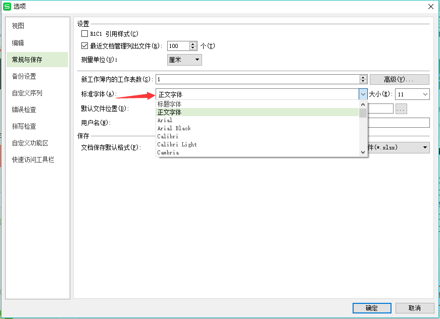Open the 错误检查 category
440x319 pixels.
pyautogui.click(x=37, y=110)
